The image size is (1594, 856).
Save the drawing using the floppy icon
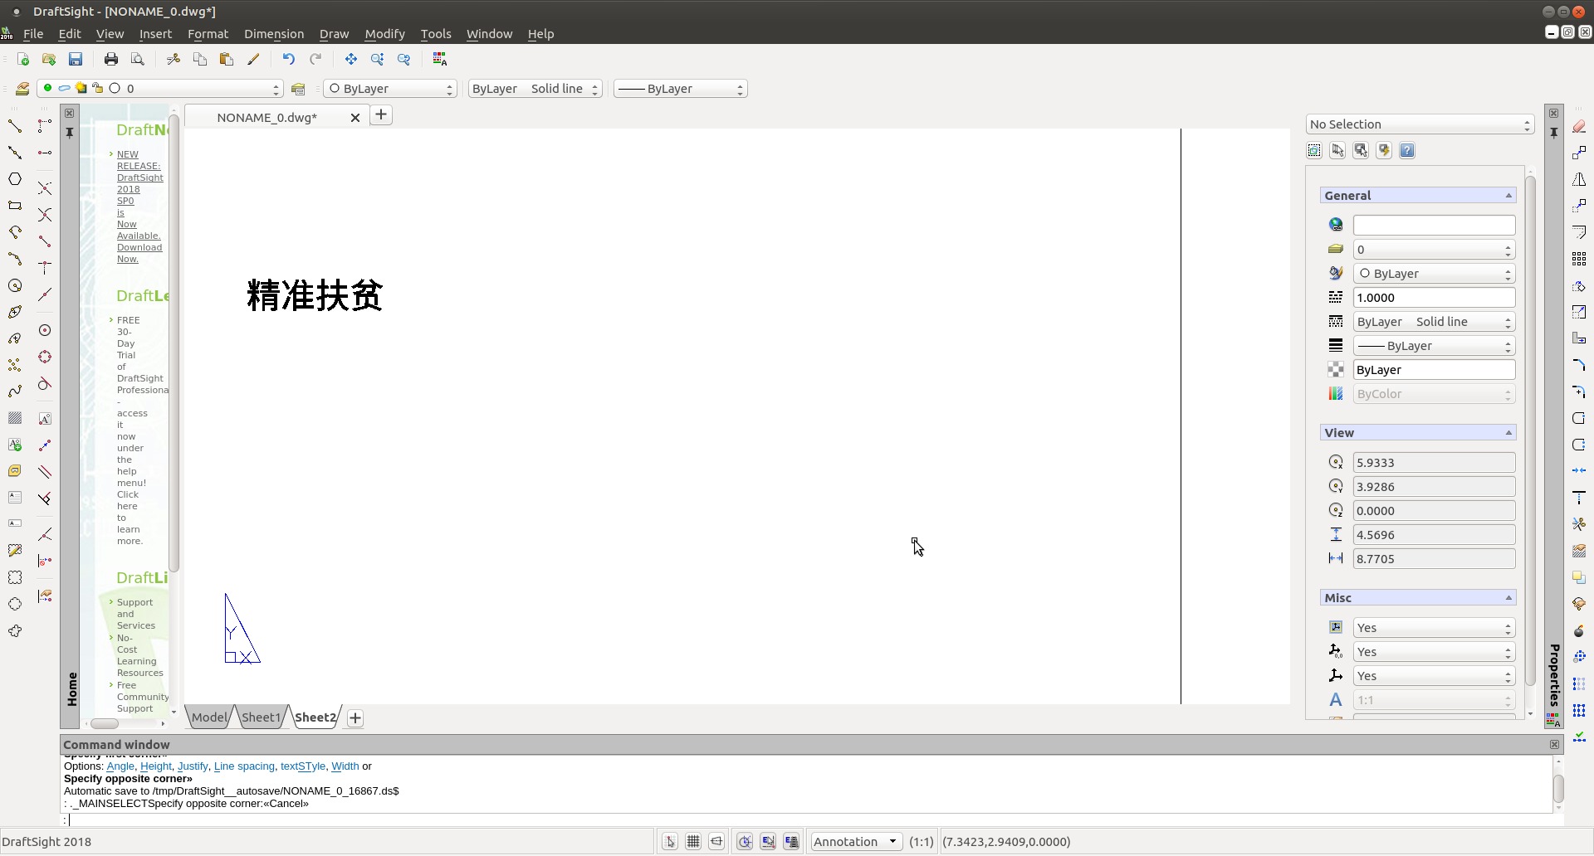[76, 59]
